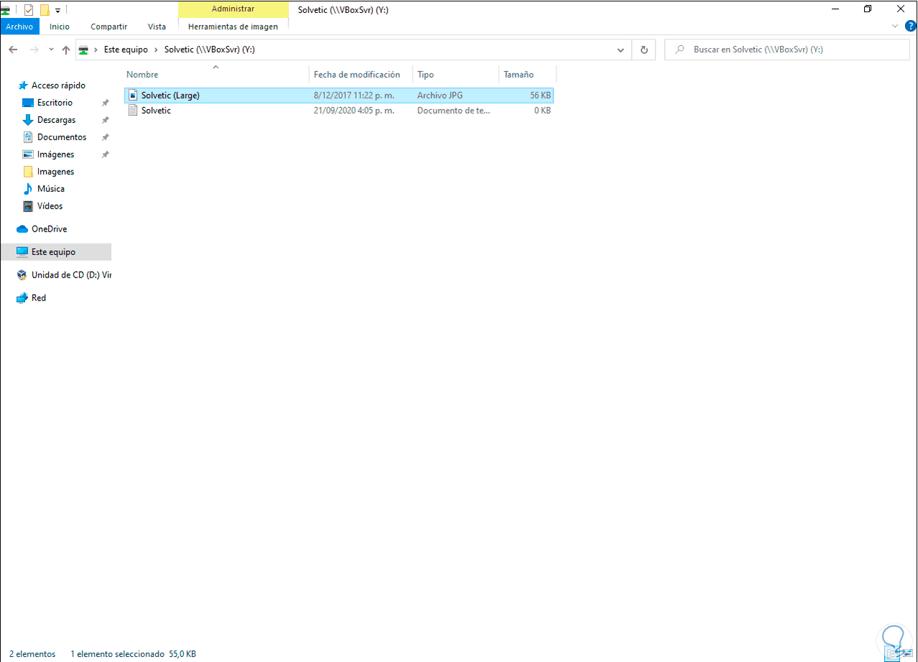Screen dimensions: 918x662
Task: Go up one level with the Up arrow
Action: [66, 50]
